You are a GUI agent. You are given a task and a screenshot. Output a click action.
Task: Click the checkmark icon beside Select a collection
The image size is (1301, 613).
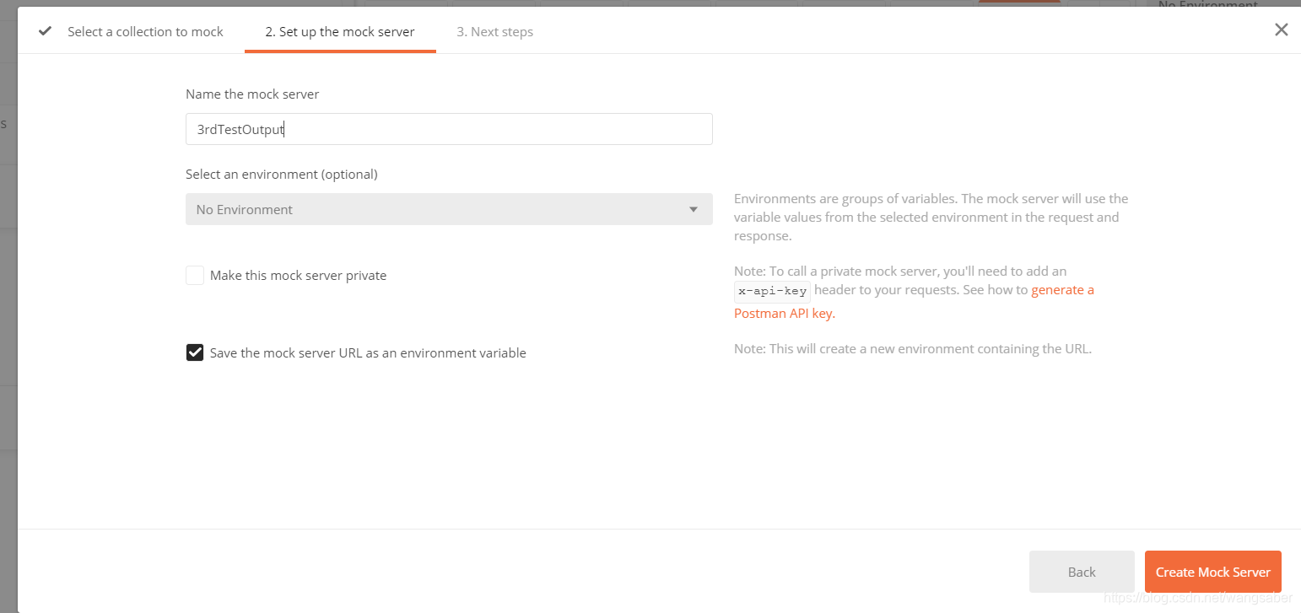click(x=46, y=31)
